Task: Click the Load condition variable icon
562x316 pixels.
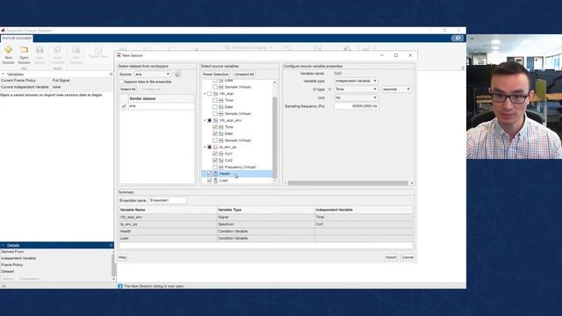Action: tap(216, 181)
